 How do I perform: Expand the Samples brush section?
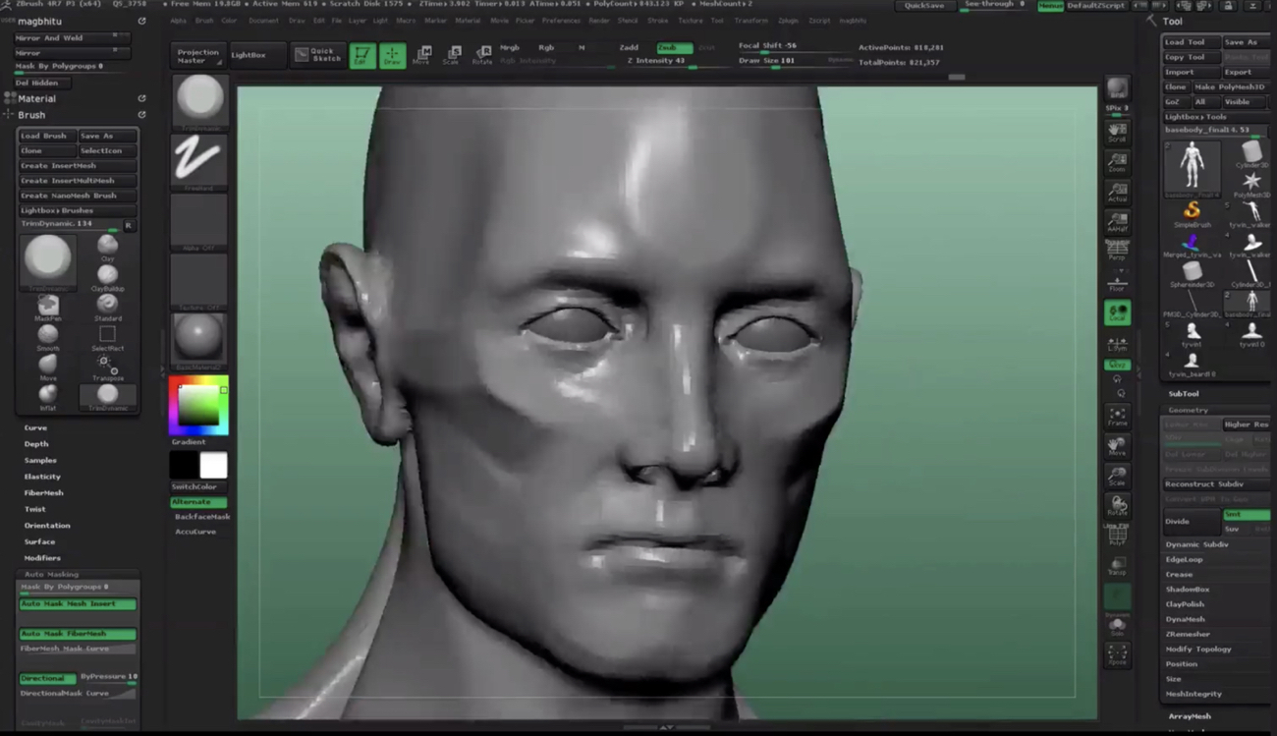click(40, 461)
